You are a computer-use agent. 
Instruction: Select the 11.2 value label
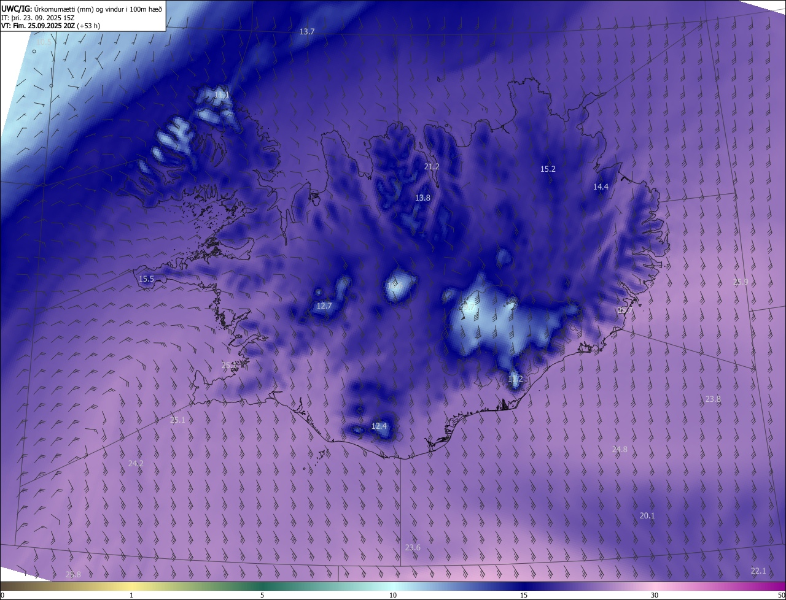(515, 379)
